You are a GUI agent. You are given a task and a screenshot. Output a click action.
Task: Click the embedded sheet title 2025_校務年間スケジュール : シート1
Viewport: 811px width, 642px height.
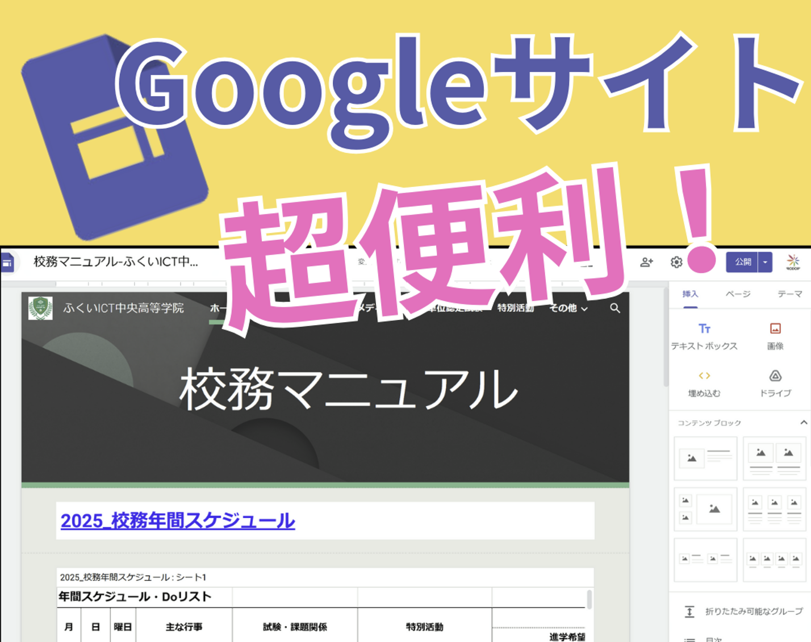point(133,577)
